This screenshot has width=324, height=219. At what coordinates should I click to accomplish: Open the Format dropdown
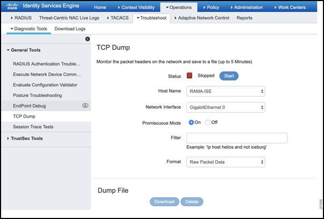tap(226, 162)
